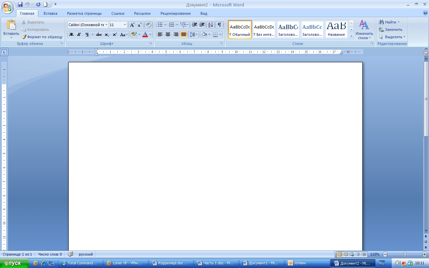Toggle ruler visibility above the scrollbar

coord(426,52)
